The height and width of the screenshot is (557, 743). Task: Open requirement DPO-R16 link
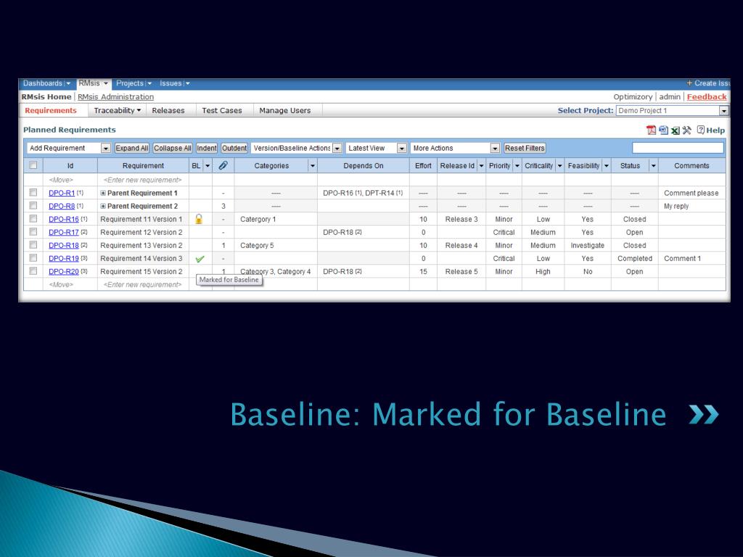pyautogui.click(x=64, y=219)
